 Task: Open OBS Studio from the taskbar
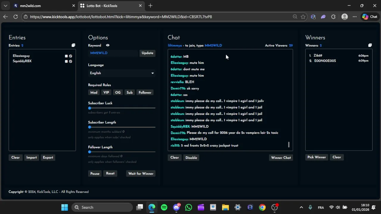274,207
